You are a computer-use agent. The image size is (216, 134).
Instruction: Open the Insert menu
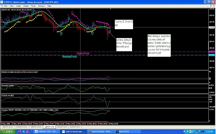[x=18, y=6]
